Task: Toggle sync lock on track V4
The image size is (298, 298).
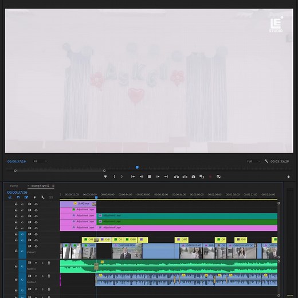Action: pyautogui.click(x=29, y=228)
